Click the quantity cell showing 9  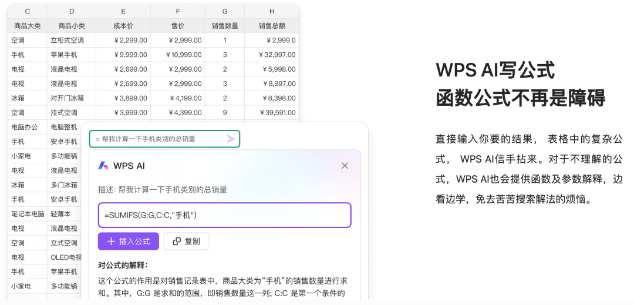[x=225, y=112]
